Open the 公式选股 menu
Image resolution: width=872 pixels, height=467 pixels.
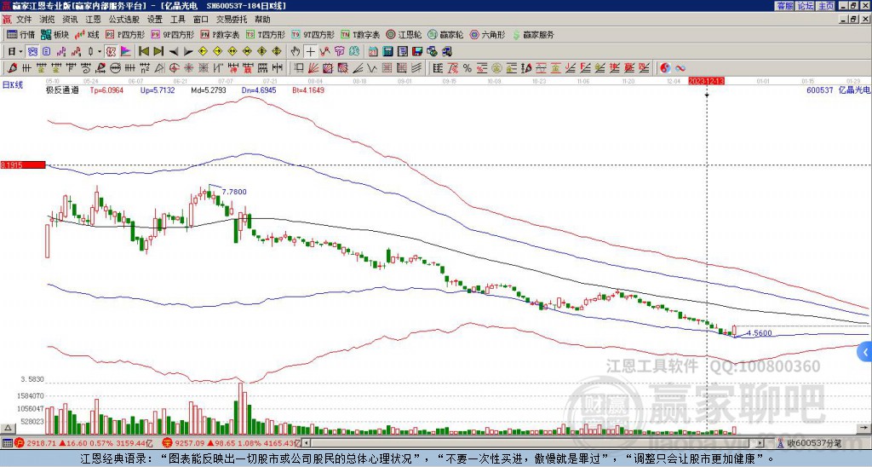tap(123, 20)
